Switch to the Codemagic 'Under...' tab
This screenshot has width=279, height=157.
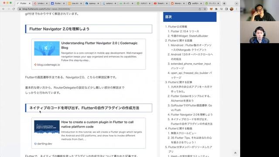click(x=41, y=3)
